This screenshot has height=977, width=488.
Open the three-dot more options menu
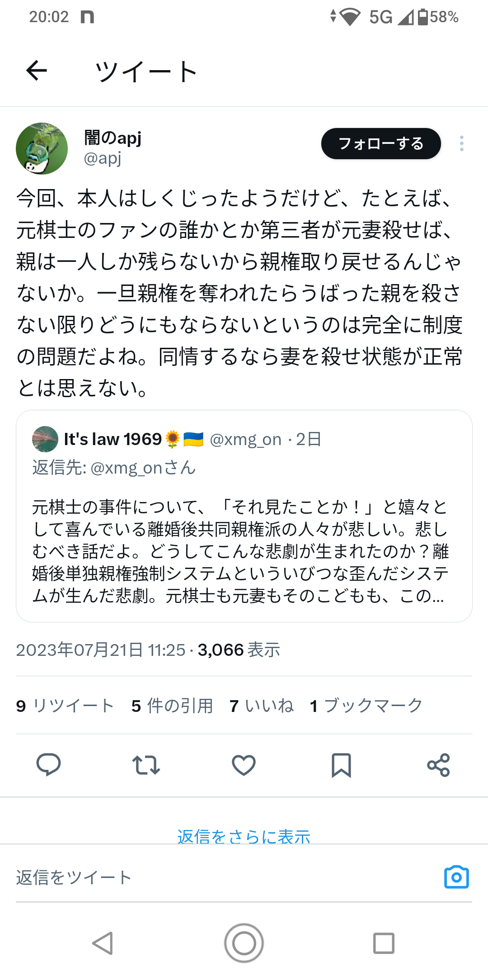pyautogui.click(x=461, y=143)
